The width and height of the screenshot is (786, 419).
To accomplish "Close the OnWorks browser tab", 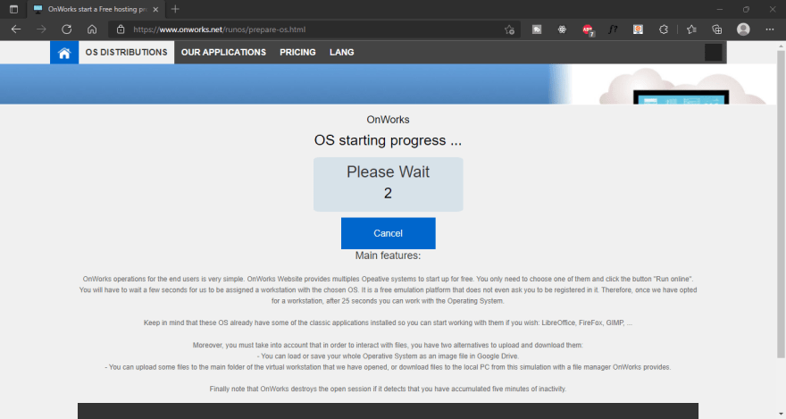I will point(155,9).
